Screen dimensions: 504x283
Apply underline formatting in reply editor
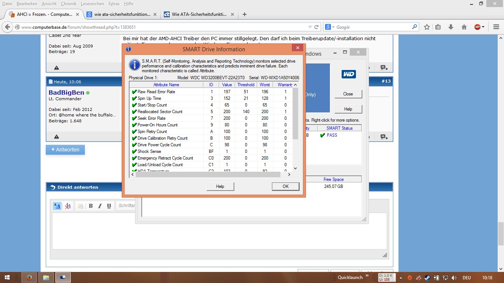pyautogui.click(x=109, y=206)
